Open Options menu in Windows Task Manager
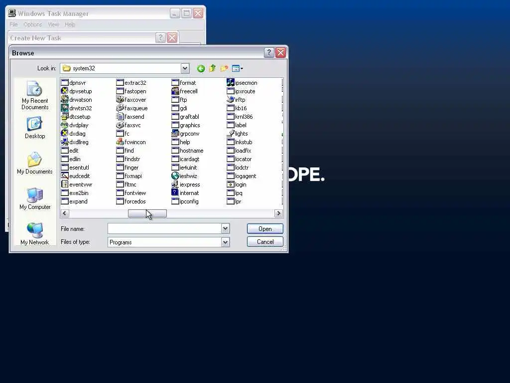The width and height of the screenshot is (510, 383). 32,24
